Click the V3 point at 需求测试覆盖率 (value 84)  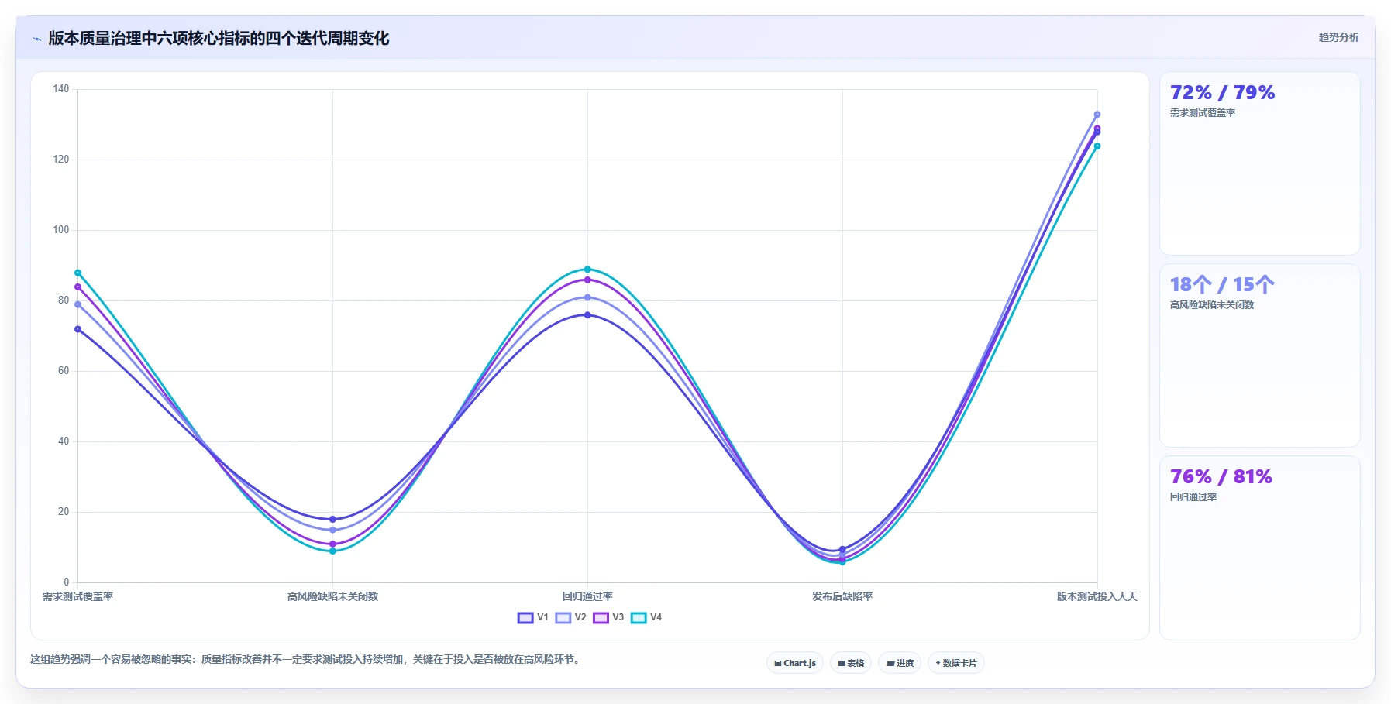click(x=77, y=287)
